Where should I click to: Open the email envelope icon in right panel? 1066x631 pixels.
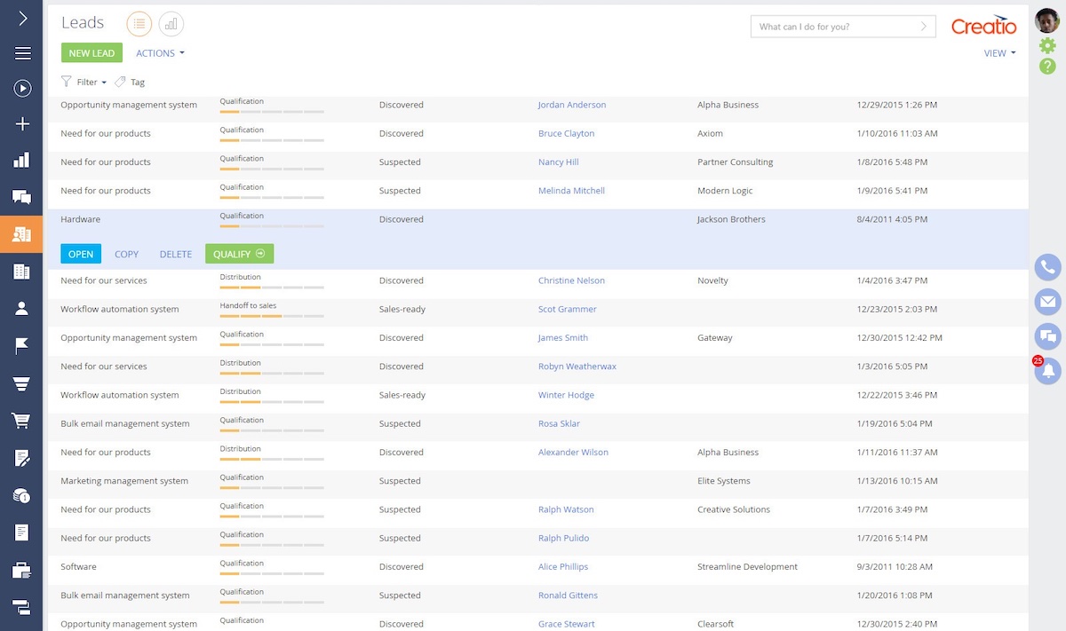click(x=1048, y=302)
